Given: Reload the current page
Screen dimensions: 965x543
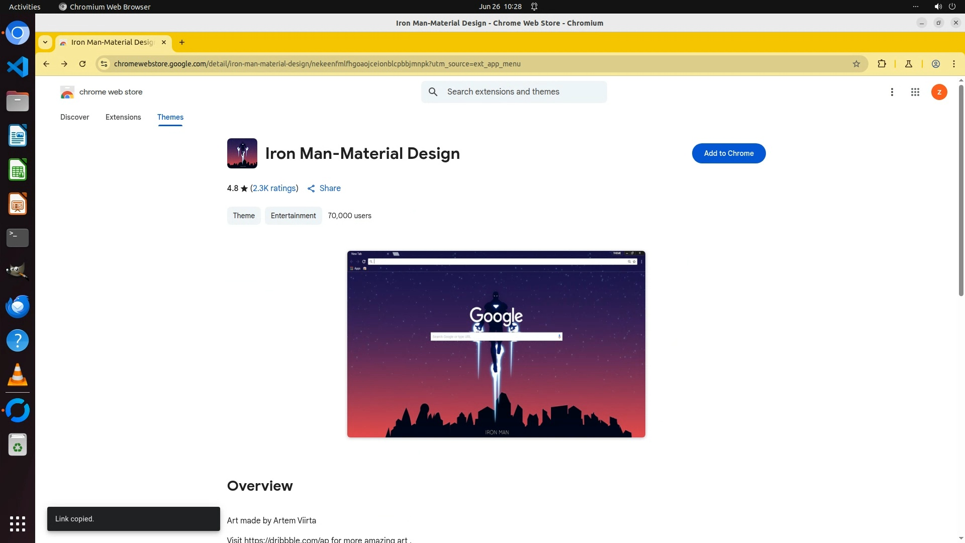Looking at the screenshot, I should pos(82,64).
